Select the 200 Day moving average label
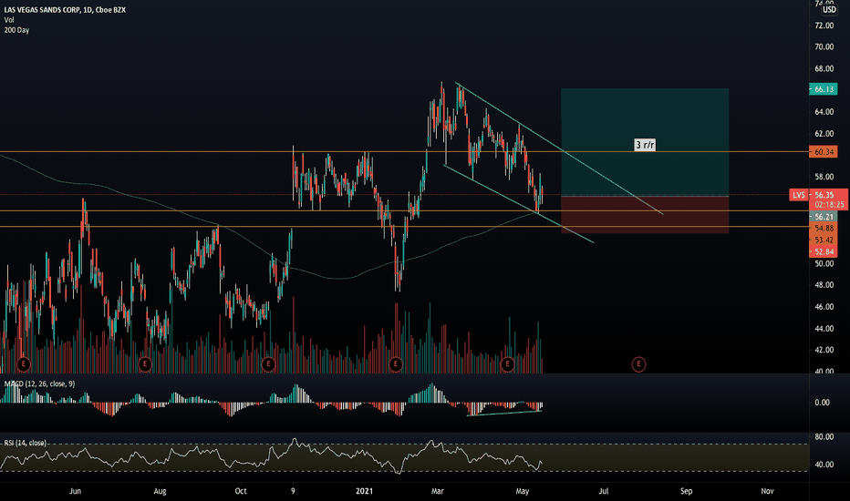The width and height of the screenshot is (850, 501). [x=16, y=30]
